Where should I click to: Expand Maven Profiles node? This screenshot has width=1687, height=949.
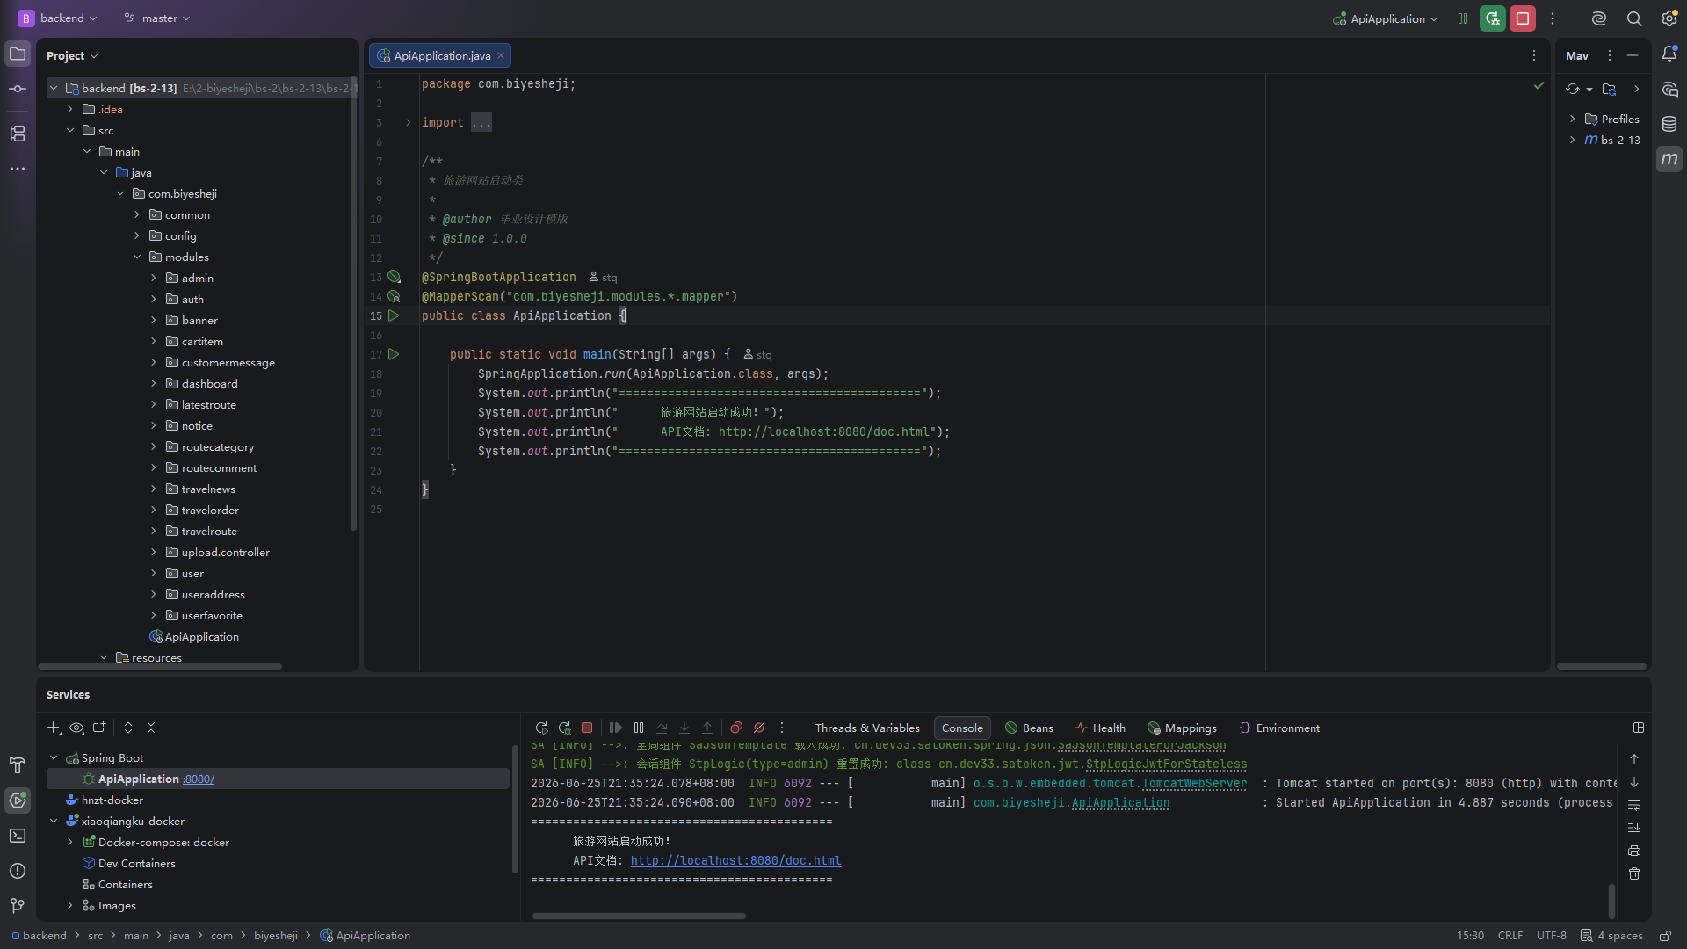click(x=1573, y=119)
